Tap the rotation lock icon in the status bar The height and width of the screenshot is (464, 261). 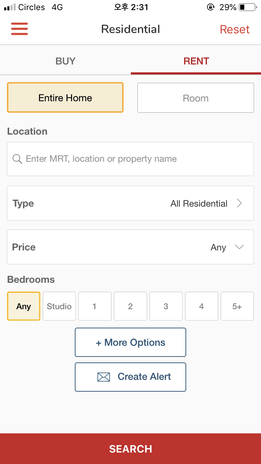pos(211,7)
